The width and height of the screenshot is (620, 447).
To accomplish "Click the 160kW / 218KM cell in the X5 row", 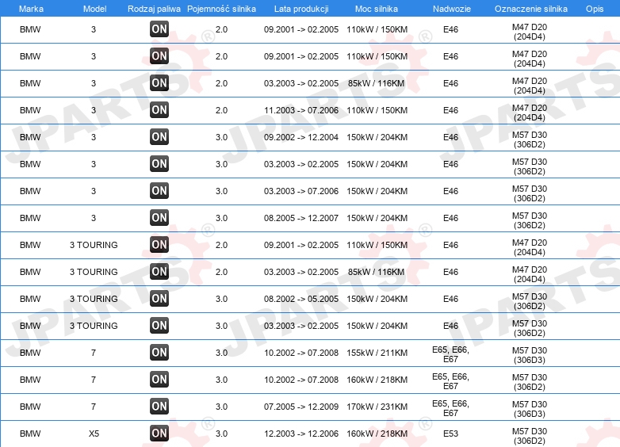I will point(377,434).
